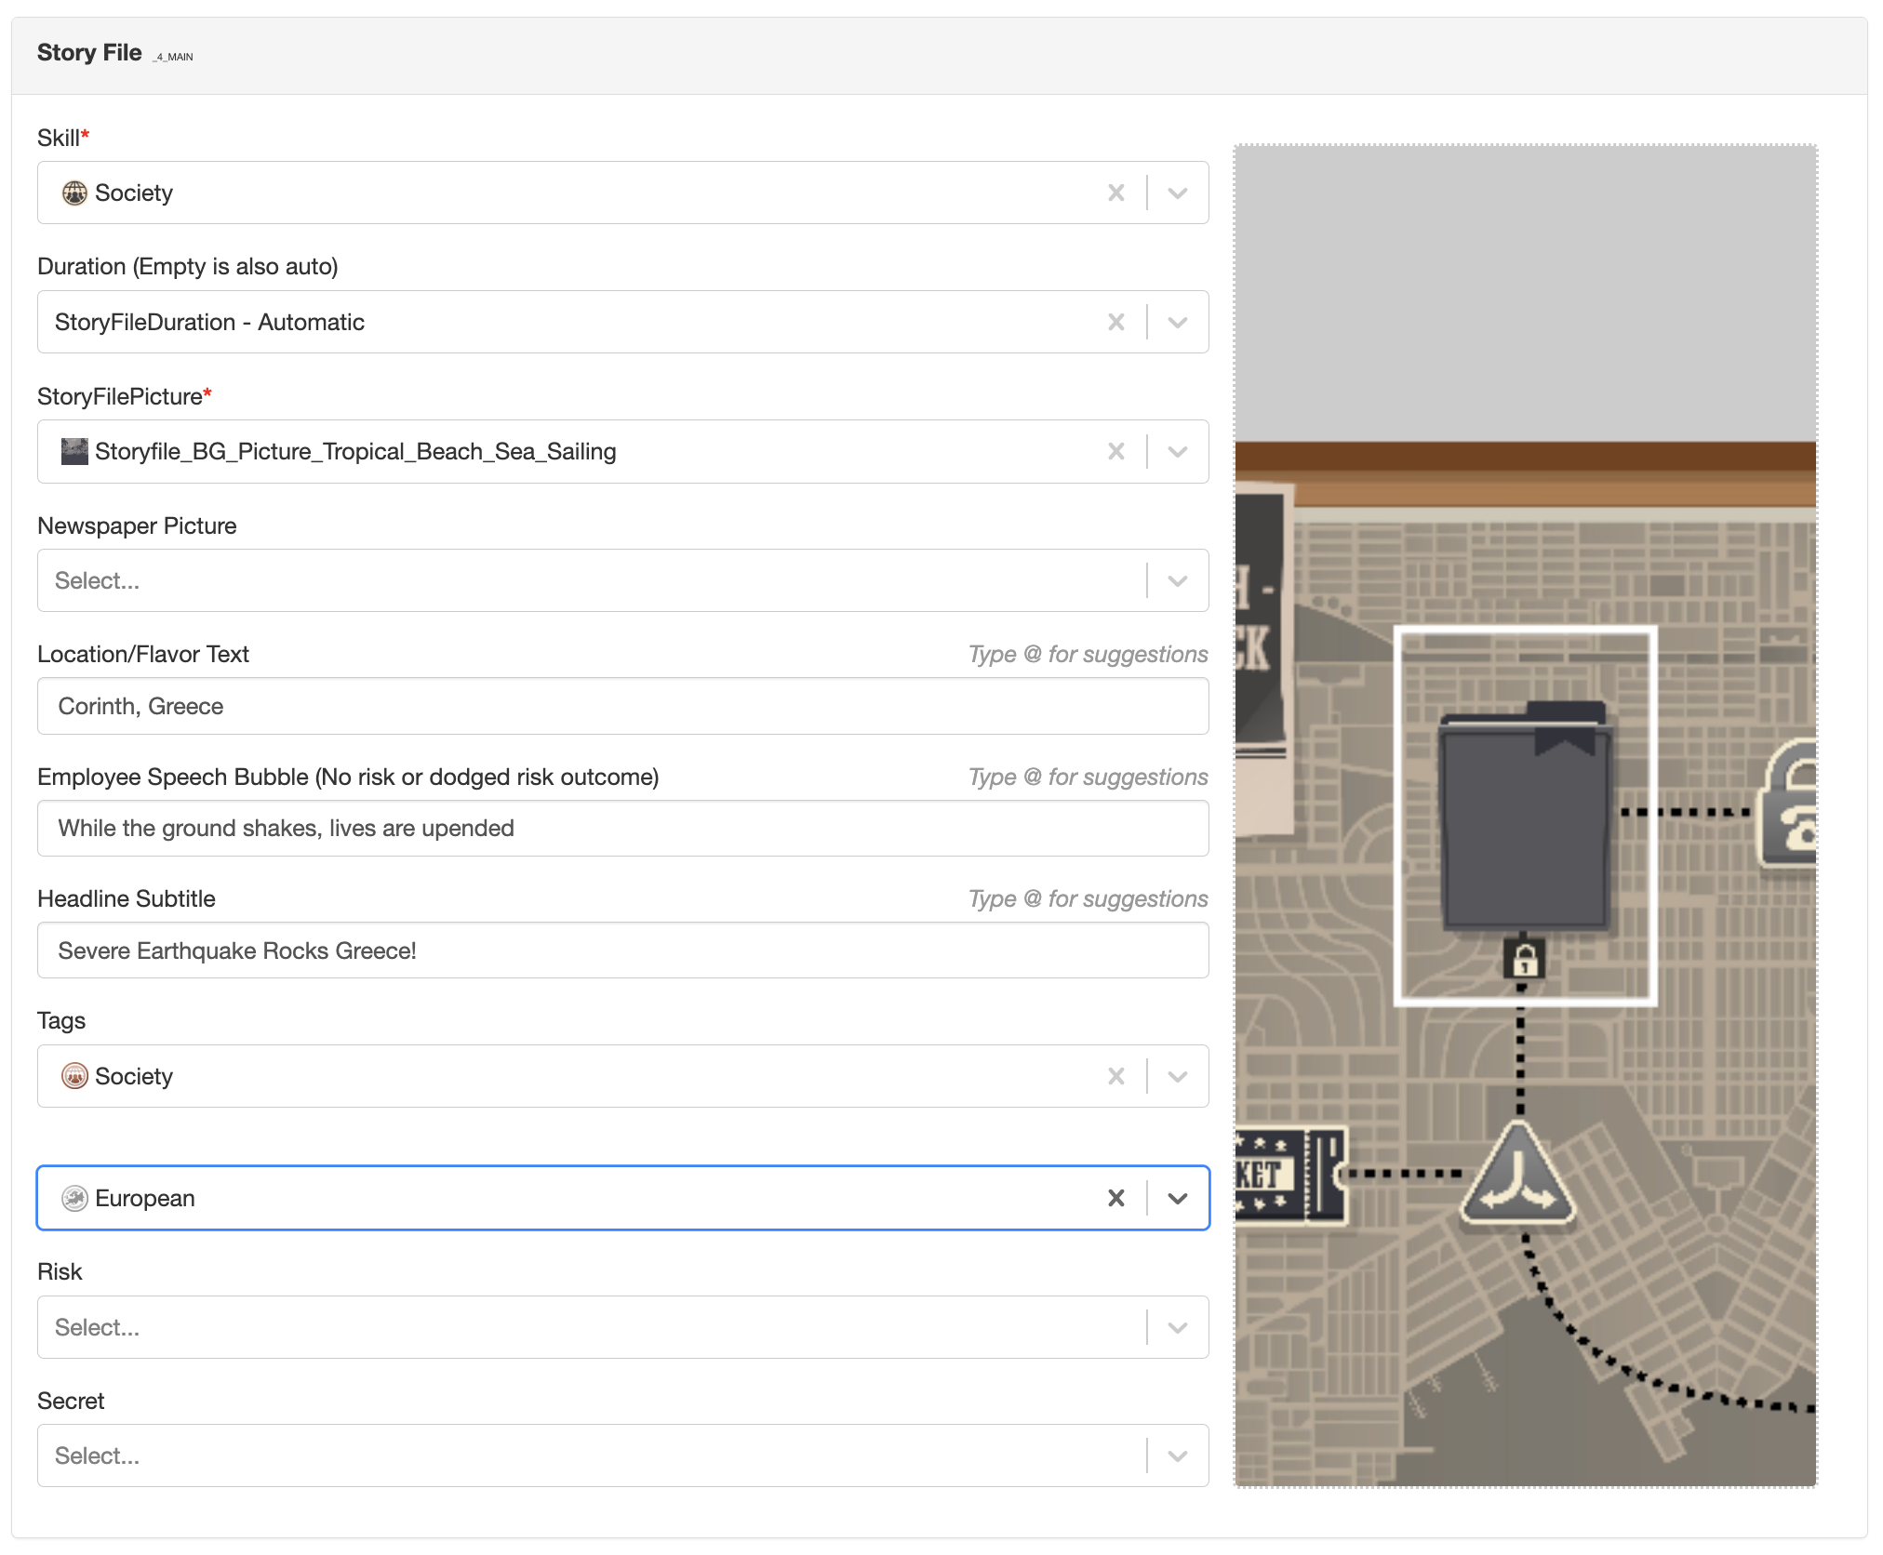This screenshot has width=1883, height=1555.
Task: Click the Employee Speech Bubble text field
Action: click(x=622, y=828)
